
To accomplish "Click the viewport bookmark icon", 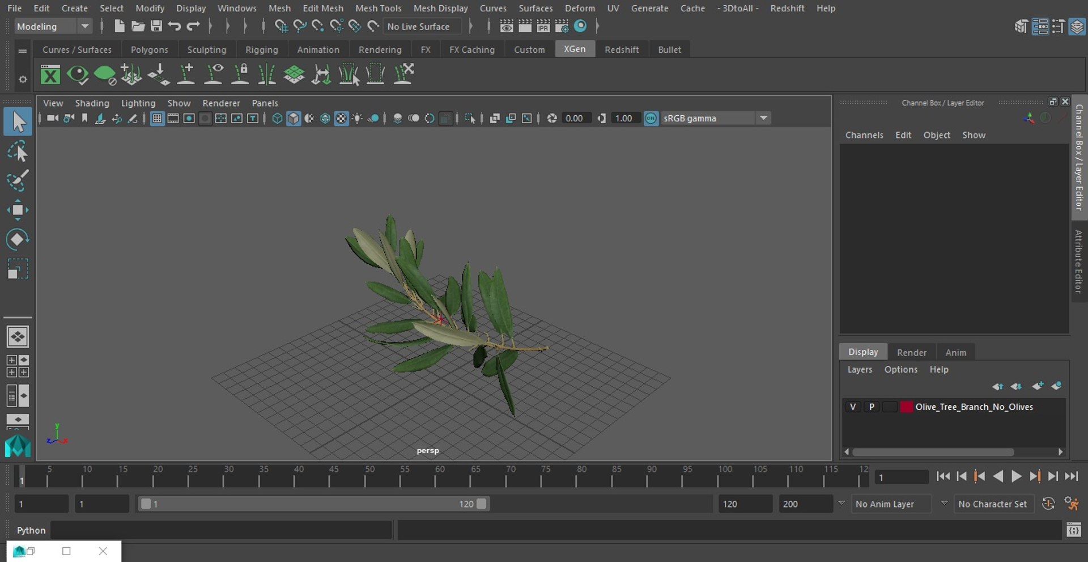I will coord(84,118).
